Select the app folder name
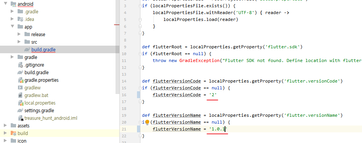The height and width of the screenshot is (143, 362). coord(28,27)
